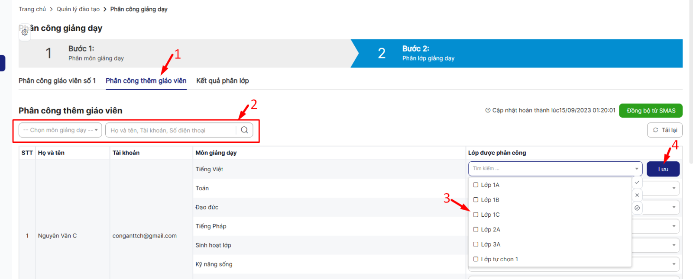
Task: Select the Lớp 1C checkbox
Action: pos(476,215)
